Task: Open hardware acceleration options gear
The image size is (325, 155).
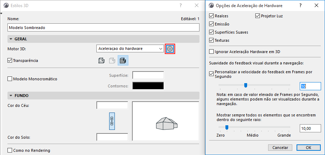Action: pos(170,48)
